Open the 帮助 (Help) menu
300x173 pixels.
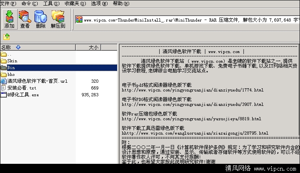pyautogui.click(x=121, y=3)
